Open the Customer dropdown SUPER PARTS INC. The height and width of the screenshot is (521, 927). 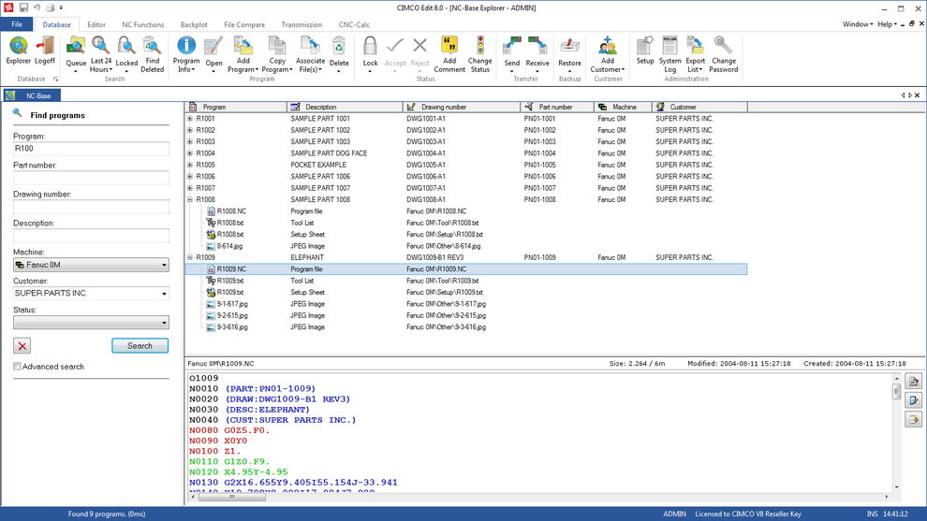91,294
